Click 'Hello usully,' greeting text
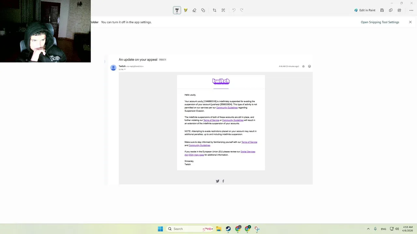This screenshot has width=417, height=234. (190, 95)
